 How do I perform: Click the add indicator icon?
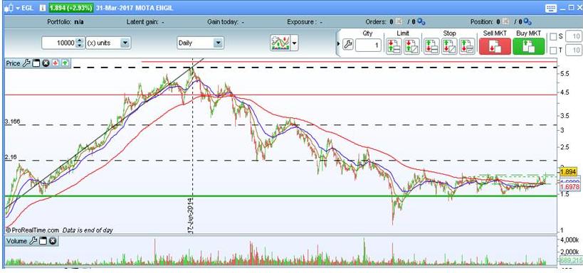pyautogui.click(x=280, y=43)
